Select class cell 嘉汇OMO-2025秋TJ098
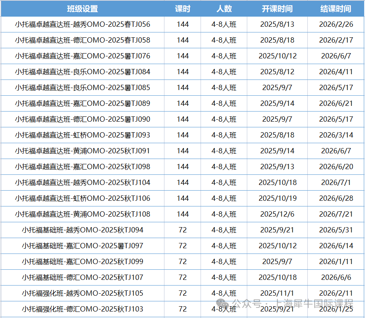Image resolution: width=365 pixels, height=318 pixels. point(82,167)
